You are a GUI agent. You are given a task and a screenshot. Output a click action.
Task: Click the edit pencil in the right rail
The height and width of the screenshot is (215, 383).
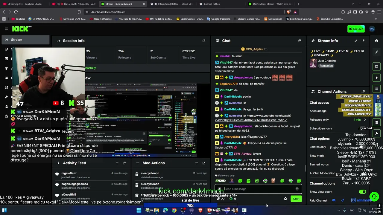coord(376,52)
